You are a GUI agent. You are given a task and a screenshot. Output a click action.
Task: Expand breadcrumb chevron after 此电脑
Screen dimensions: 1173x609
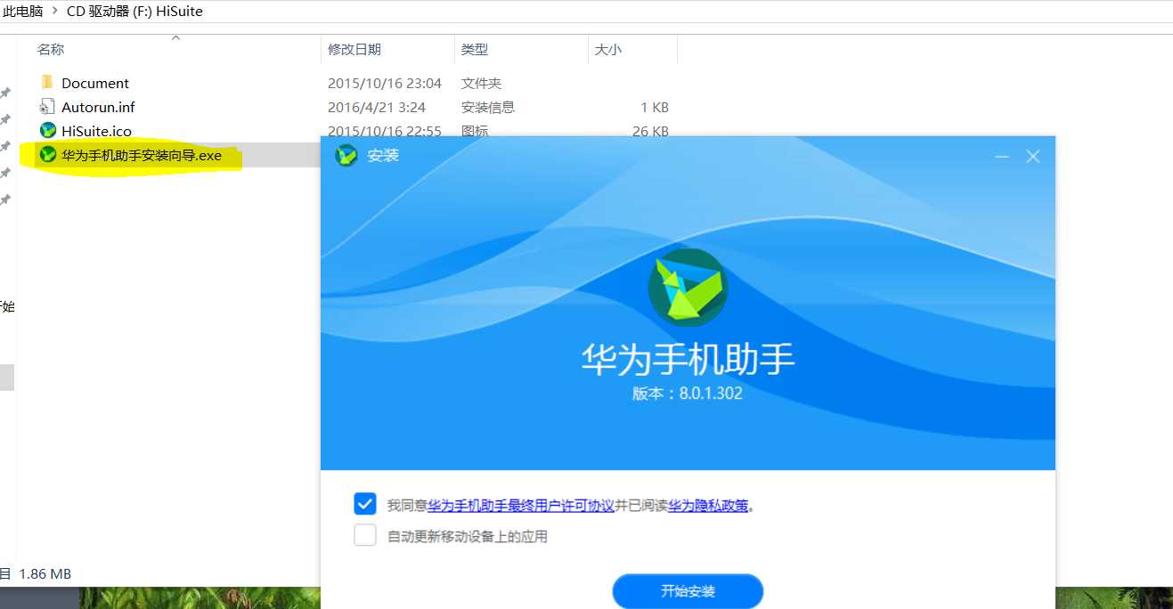tap(54, 12)
